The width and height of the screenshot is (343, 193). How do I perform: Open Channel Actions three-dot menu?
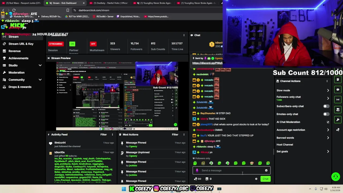click(x=327, y=81)
